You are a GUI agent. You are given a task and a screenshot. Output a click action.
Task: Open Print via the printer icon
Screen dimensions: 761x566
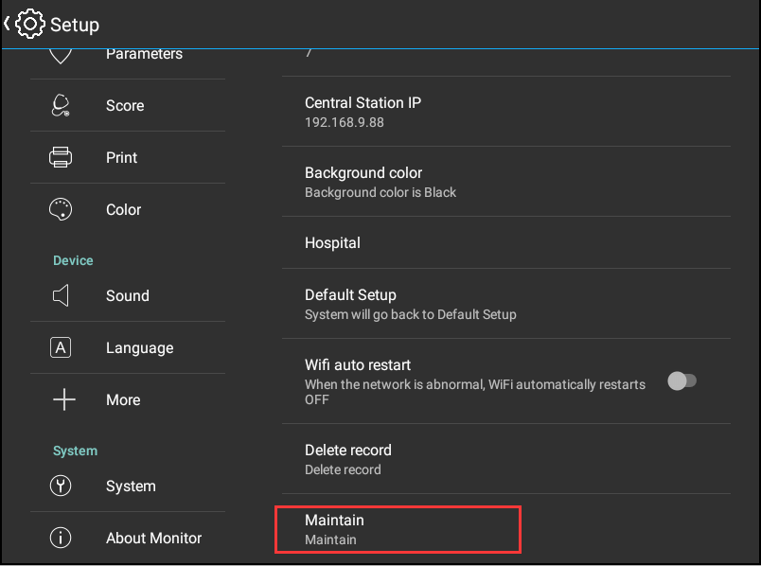click(61, 157)
